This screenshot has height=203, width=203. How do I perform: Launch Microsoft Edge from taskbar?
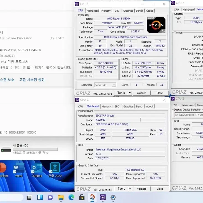coord(71,197)
